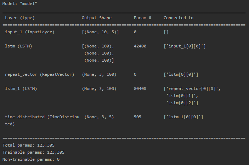The image size is (249, 165).
Task: Click the connection "['lstm_1[0][0]']"
Action: pos(183,117)
